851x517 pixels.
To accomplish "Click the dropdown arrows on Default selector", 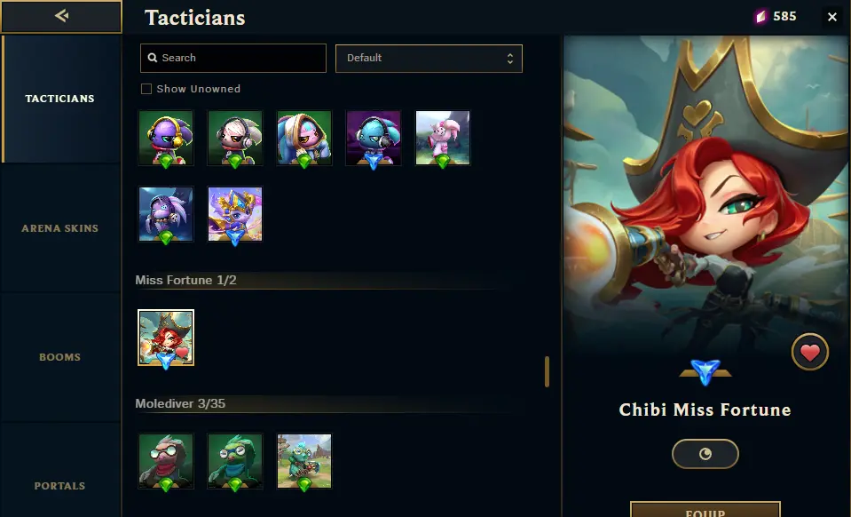I will tap(509, 58).
